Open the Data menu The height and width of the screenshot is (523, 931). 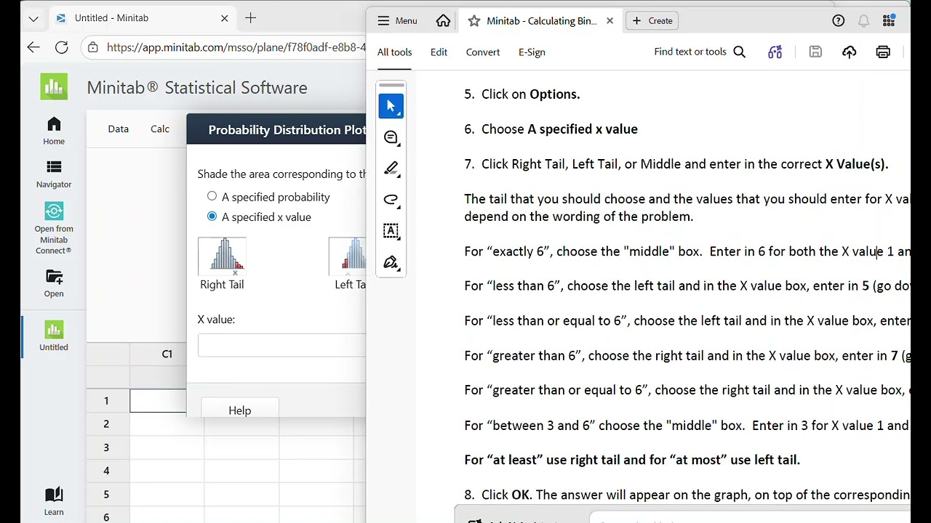[x=118, y=129]
